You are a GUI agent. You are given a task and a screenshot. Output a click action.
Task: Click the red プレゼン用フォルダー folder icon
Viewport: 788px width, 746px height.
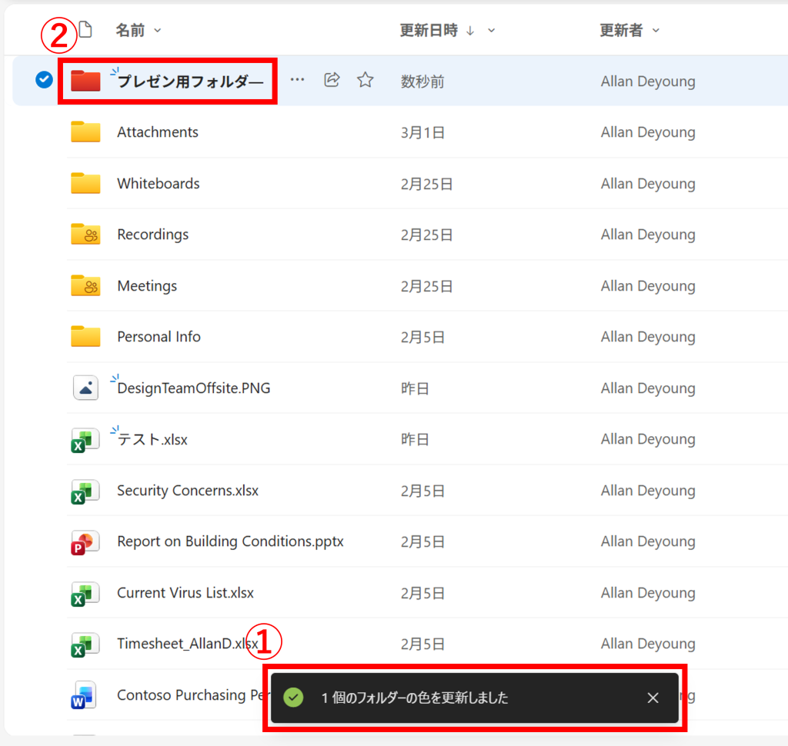tap(85, 81)
